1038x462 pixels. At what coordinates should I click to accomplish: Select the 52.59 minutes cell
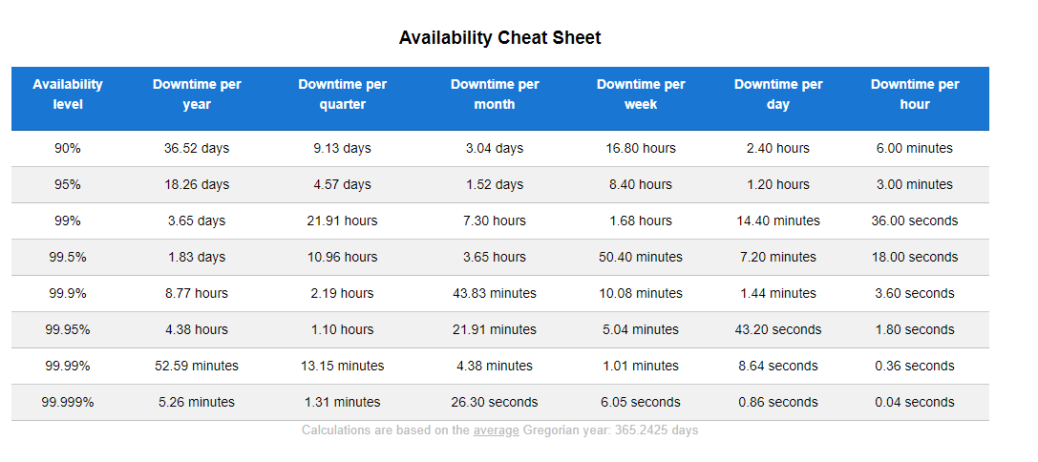[x=197, y=366]
